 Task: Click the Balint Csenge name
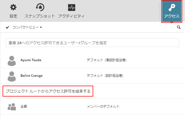pos(31,76)
